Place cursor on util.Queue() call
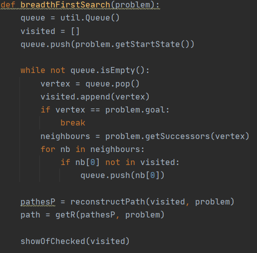This screenshot has width=257, height=253. click(x=90, y=18)
